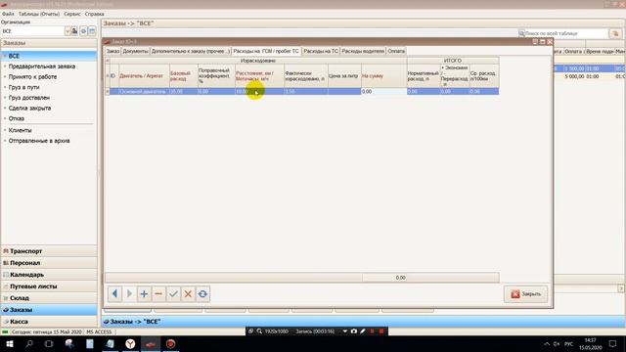This screenshot has height=352, width=626.
Task: Open the Таблицы (Отчеты) menu
Action: (x=39, y=14)
